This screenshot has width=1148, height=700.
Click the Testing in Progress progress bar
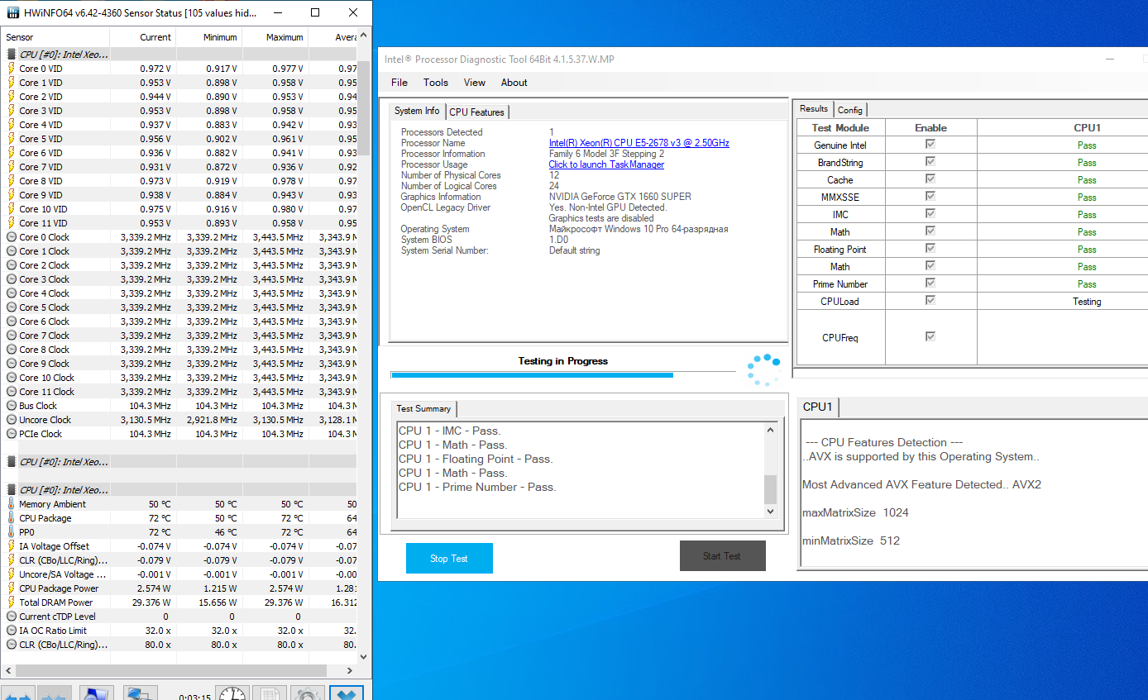(x=563, y=375)
